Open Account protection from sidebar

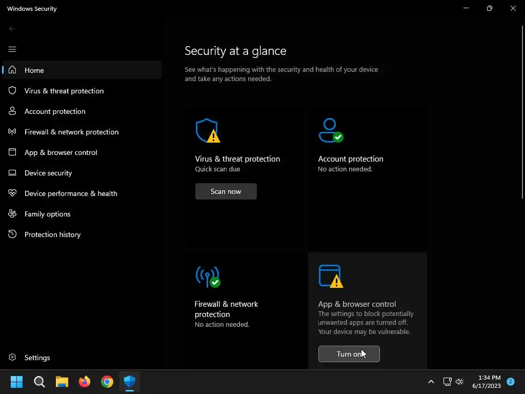82,111
